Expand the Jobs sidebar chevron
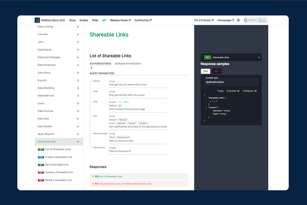307x205 pixels. pyautogui.click(x=78, y=42)
